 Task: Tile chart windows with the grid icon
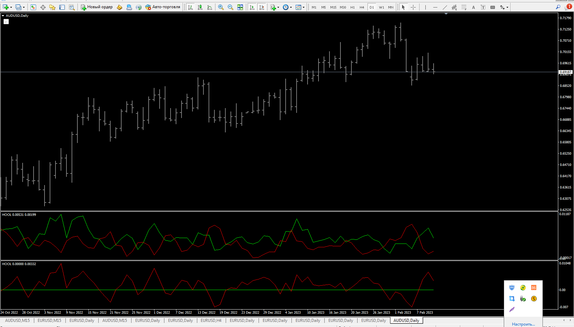240,7
